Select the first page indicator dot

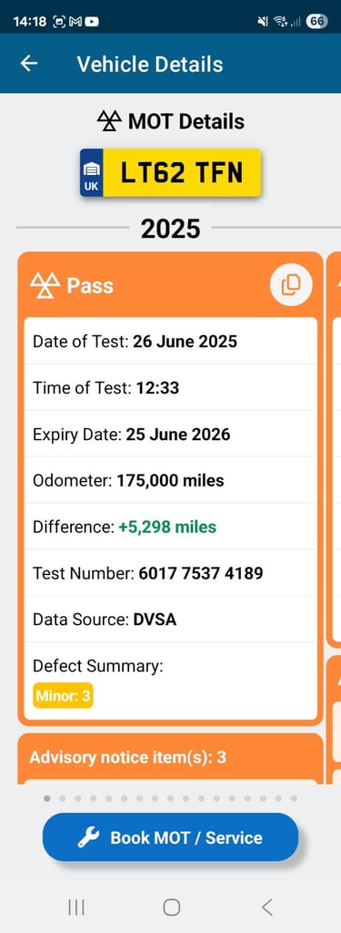47,798
